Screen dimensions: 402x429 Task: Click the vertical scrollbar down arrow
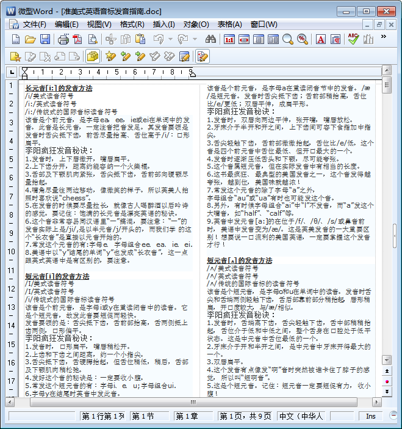click(387, 360)
